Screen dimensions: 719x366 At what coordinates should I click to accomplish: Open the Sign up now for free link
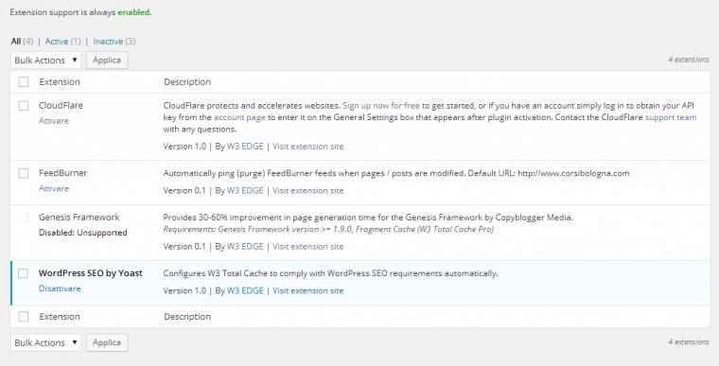381,106
